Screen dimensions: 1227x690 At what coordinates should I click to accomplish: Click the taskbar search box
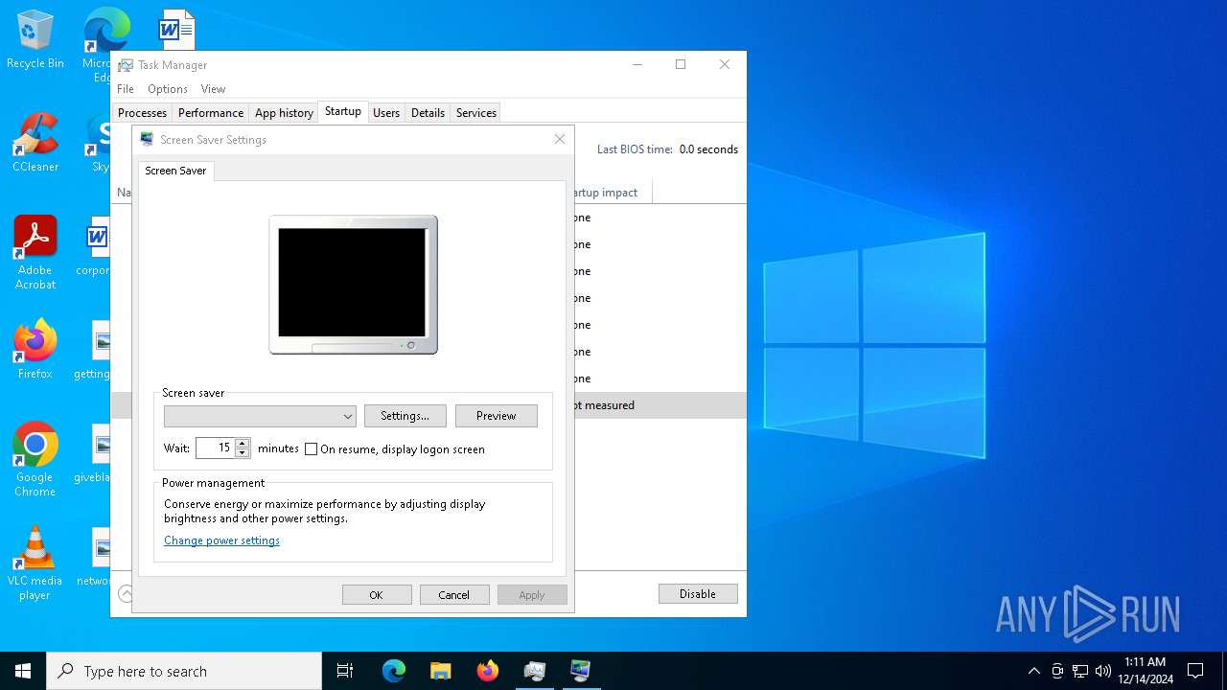point(184,671)
